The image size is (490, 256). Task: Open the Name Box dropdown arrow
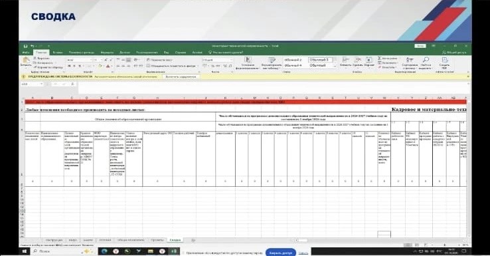coord(41,84)
